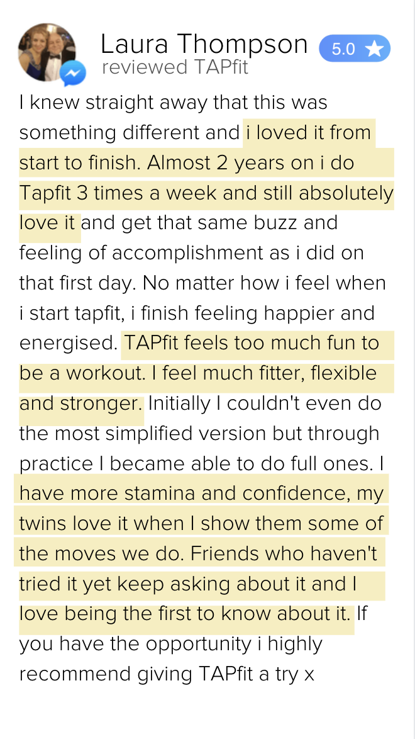
Task: Click highlighted "and stronger." text
Action: 80,403
